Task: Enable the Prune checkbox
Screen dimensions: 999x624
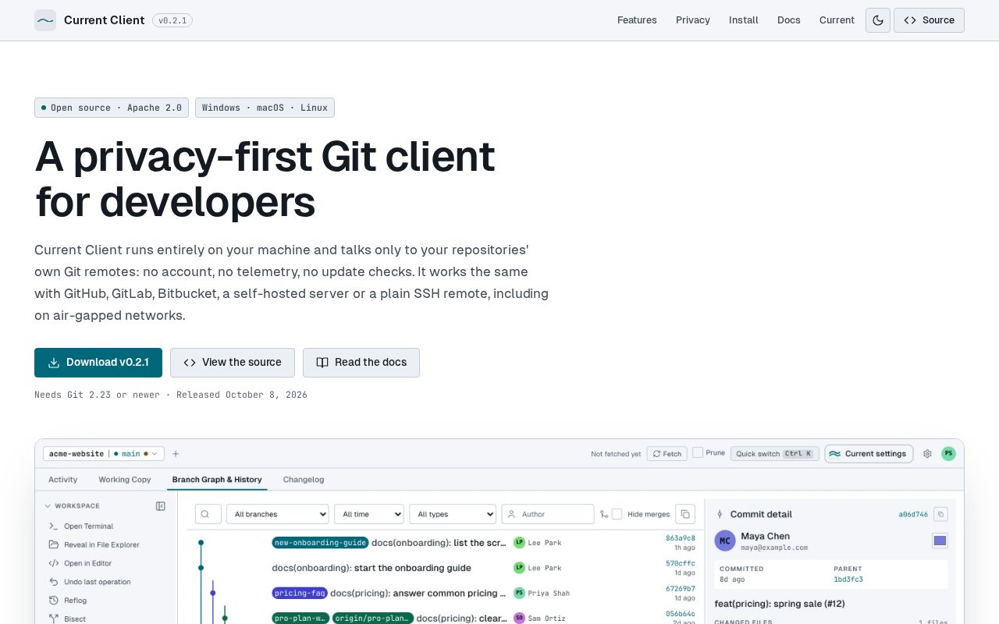Action: pos(698,452)
